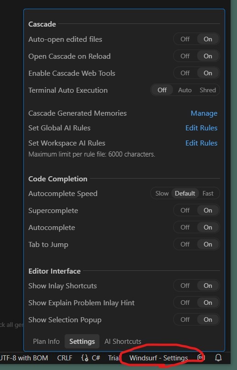
Task: Turn off Auto-open edited files
Action: (185, 39)
